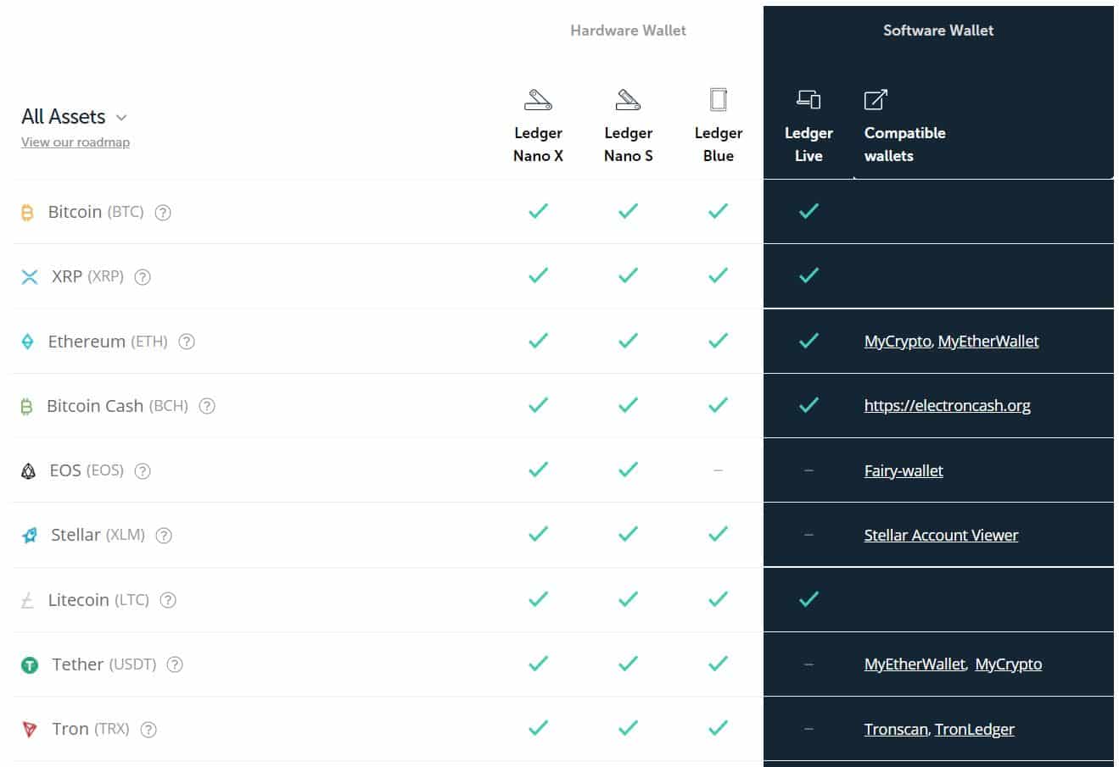Viewport: 1119px width, 767px height.
Task: Open Litecoin help question mark
Action: 168,600
